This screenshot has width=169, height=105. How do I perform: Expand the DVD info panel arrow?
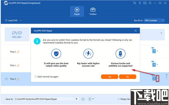pyautogui.click(x=161, y=33)
